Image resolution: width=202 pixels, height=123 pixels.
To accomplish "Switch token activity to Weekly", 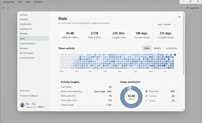I will tap(157, 48).
